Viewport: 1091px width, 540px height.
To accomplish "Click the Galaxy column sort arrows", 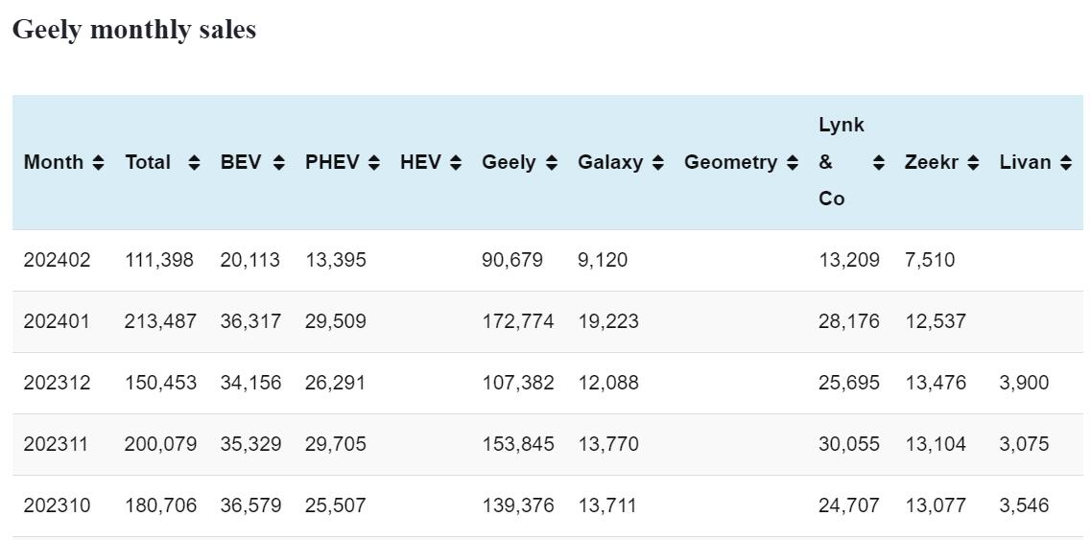I will (x=657, y=163).
